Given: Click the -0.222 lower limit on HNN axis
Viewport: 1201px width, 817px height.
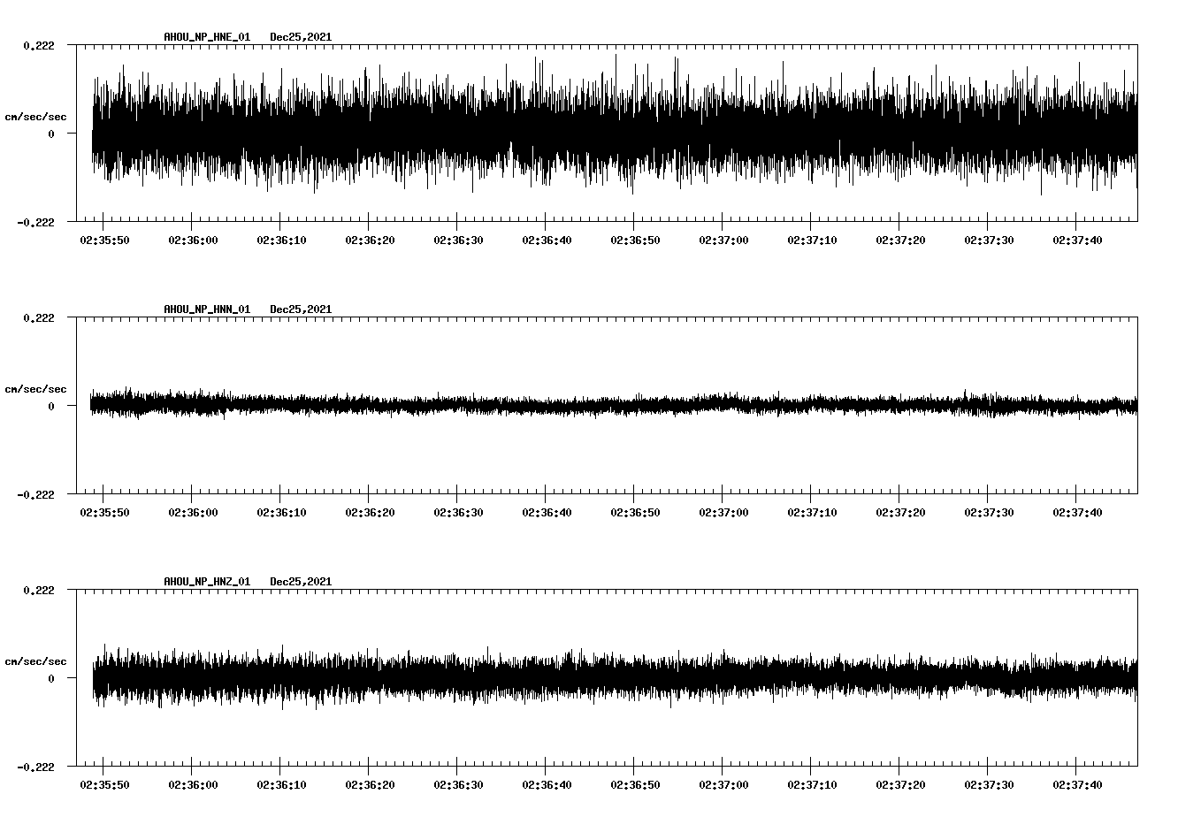Looking at the screenshot, I should 36,495.
